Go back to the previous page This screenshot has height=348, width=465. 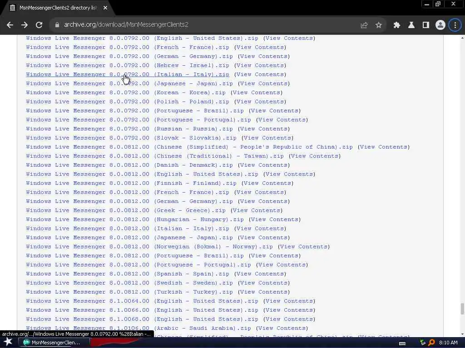point(10,25)
